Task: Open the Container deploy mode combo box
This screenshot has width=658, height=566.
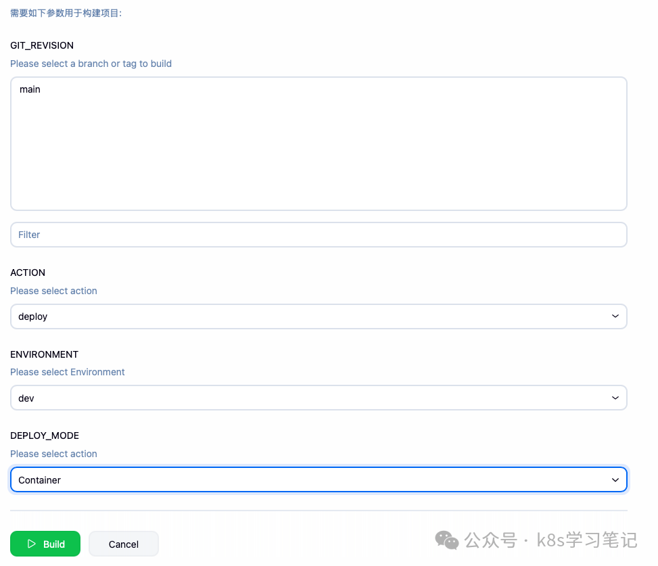Action: (318, 479)
